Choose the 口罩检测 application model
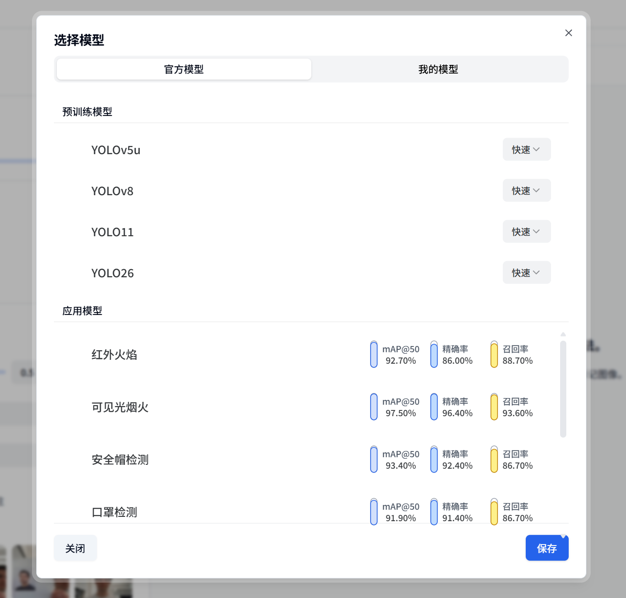This screenshot has height=598, width=626. (114, 512)
